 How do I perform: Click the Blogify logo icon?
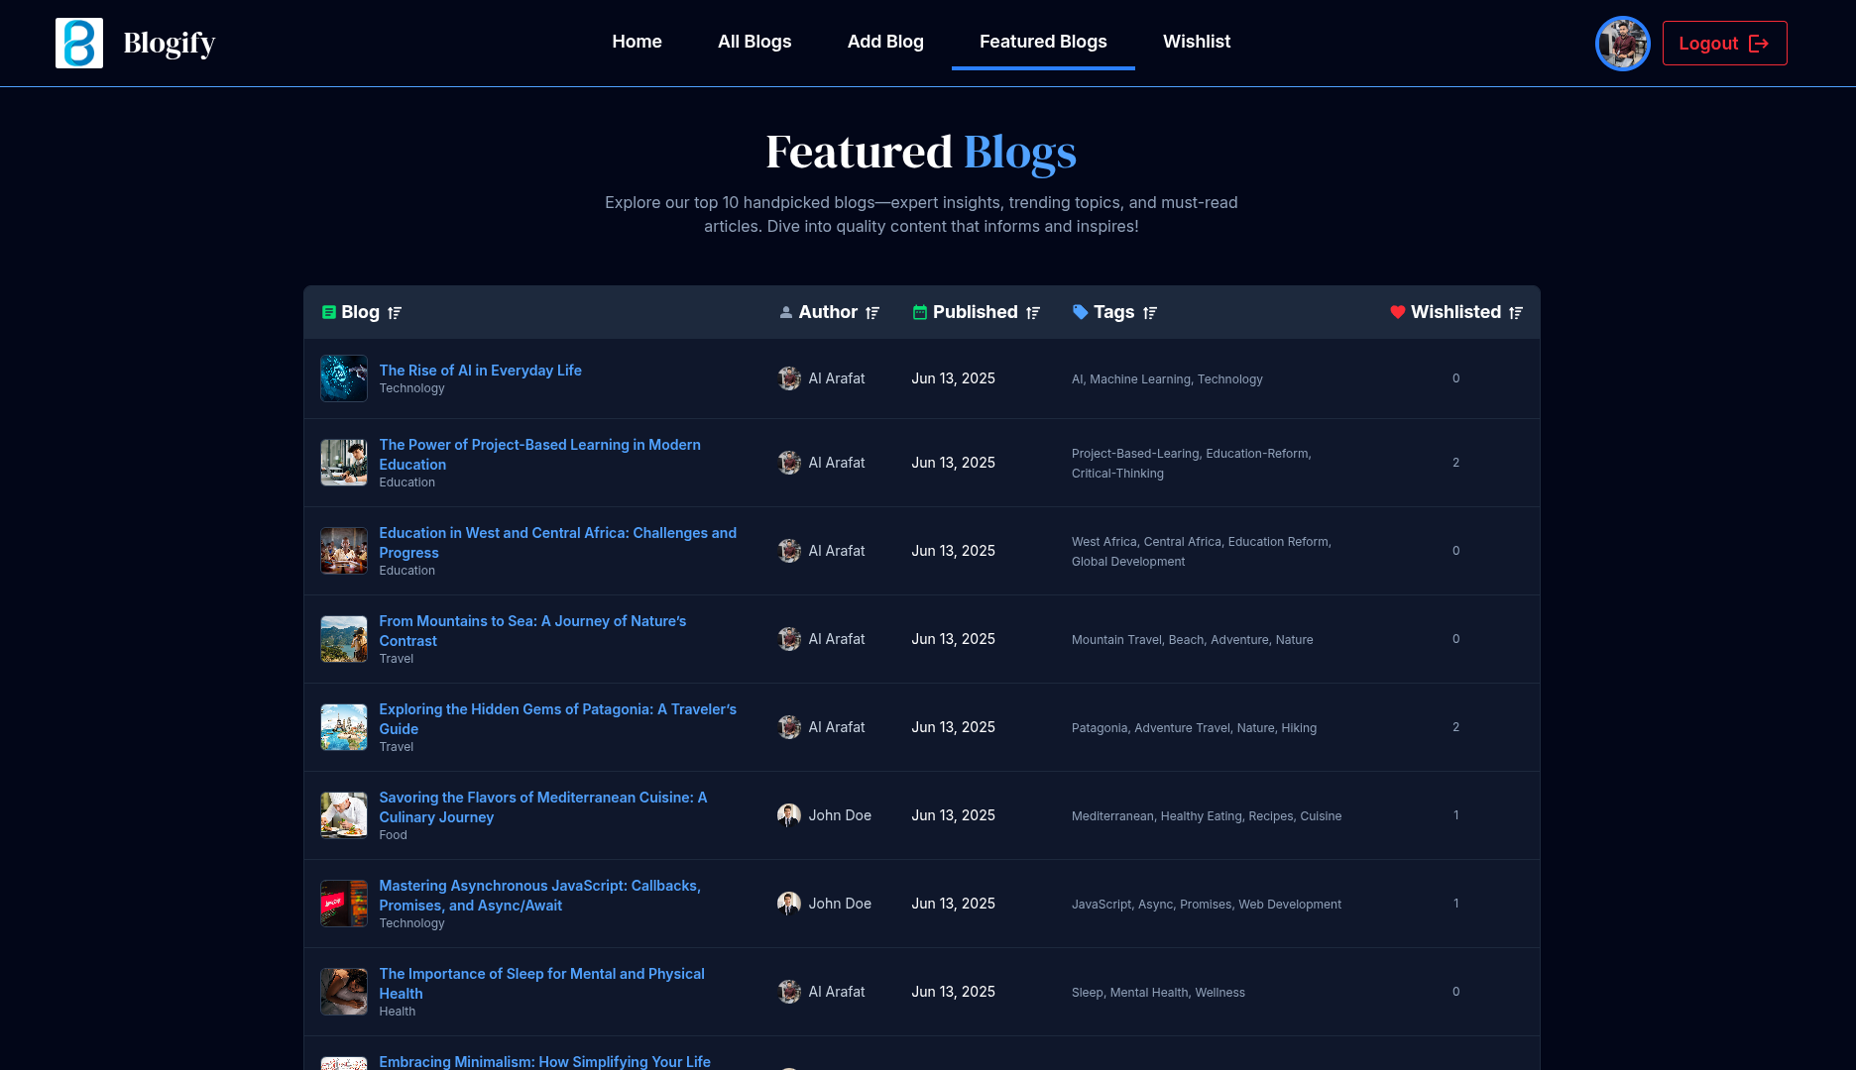(x=79, y=43)
